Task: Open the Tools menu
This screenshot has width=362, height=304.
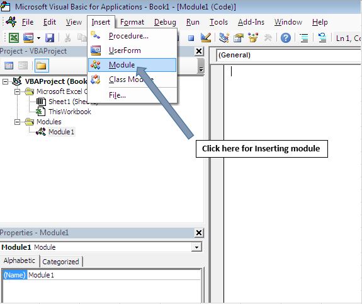Action: (x=218, y=22)
